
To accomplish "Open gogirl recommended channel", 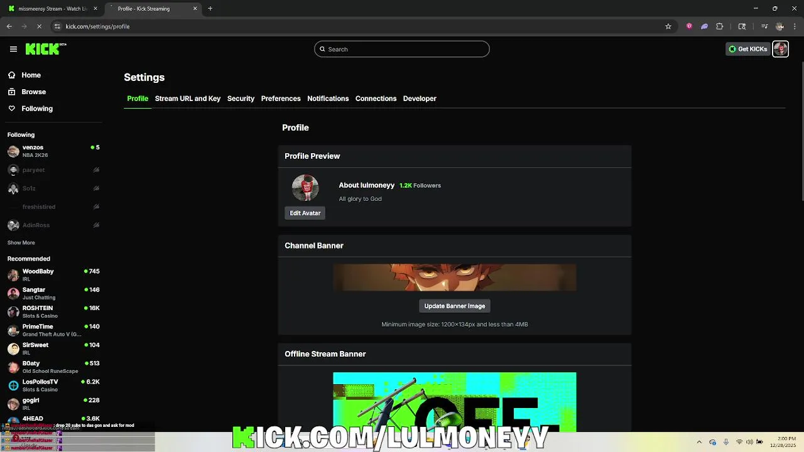I will 53,404.
